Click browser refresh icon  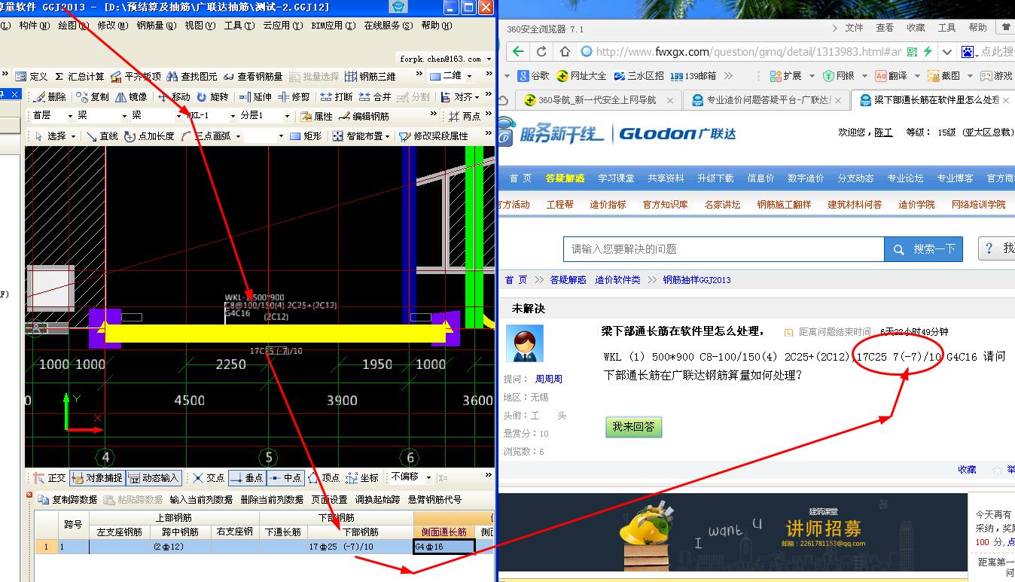pos(541,51)
